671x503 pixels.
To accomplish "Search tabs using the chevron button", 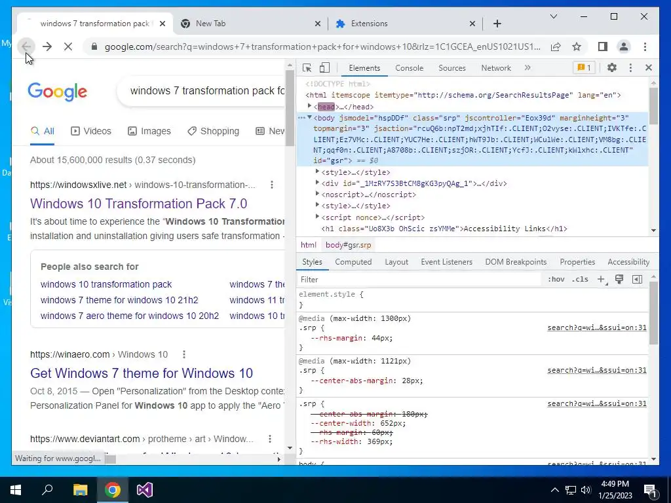I will [x=554, y=16].
